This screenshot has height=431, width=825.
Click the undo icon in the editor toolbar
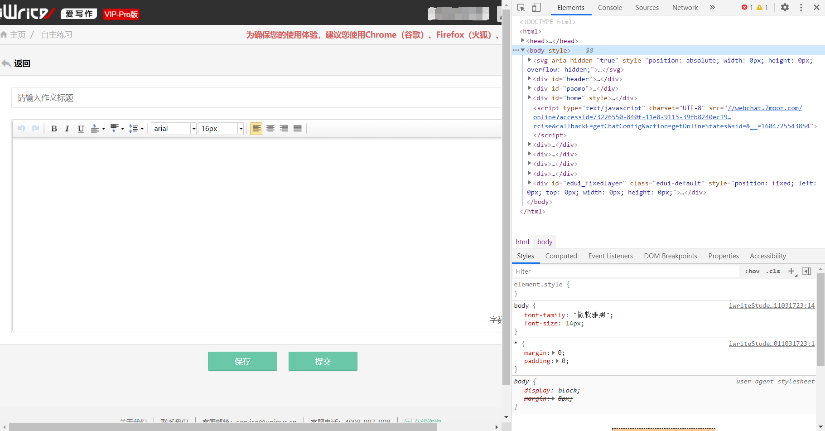click(x=21, y=128)
